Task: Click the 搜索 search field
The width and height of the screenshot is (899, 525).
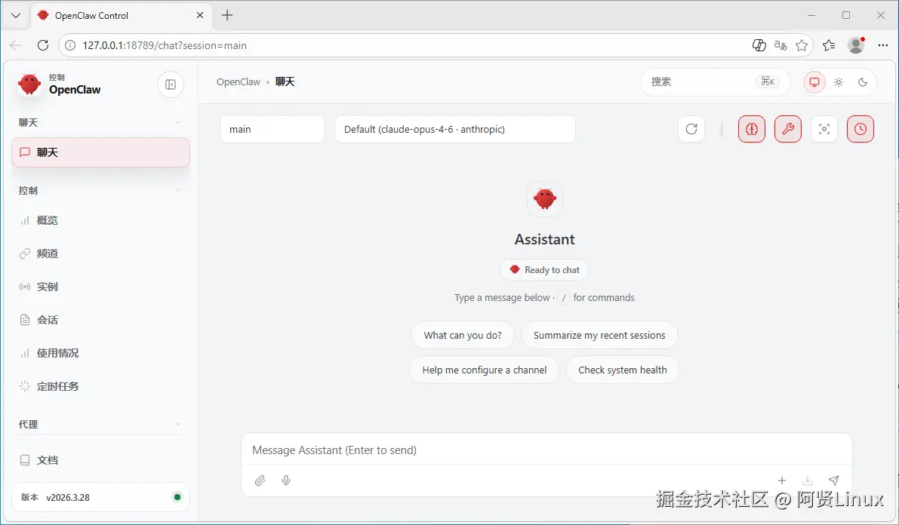Action: pyautogui.click(x=715, y=82)
